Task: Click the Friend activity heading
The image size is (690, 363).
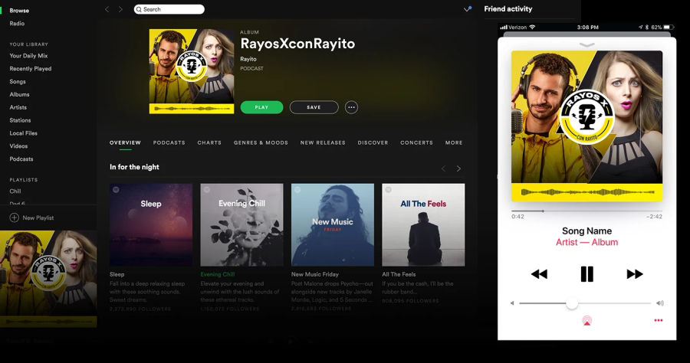Action: tap(508, 8)
